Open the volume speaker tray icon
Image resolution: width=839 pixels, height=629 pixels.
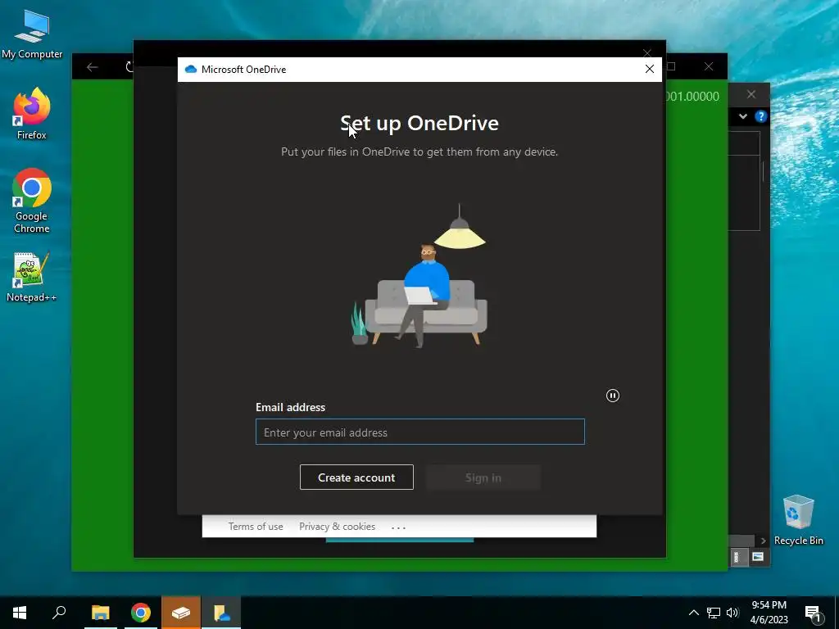pyautogui.click(x=732, y=613)
